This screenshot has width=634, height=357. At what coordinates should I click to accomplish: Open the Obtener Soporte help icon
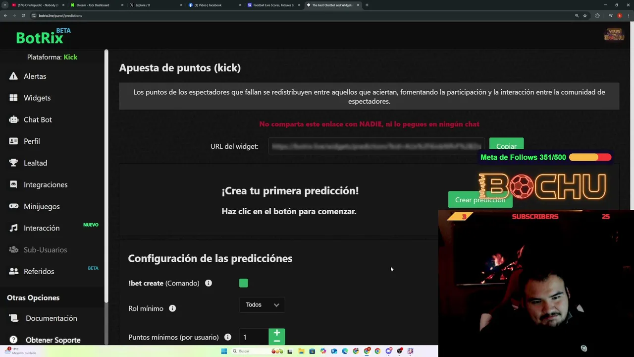pyautogui.click(x=14, y=340)
